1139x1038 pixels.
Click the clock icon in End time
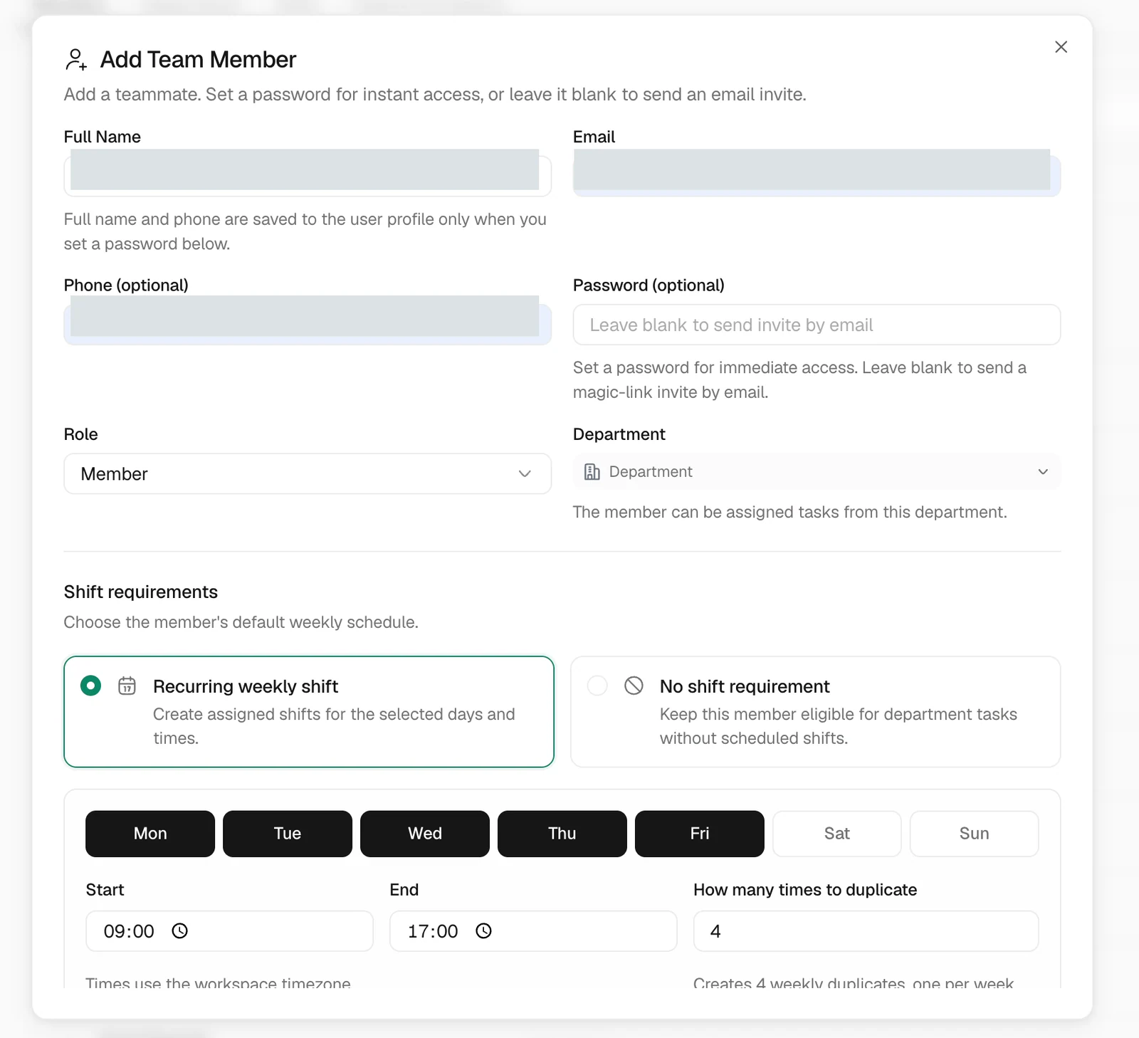click(x=484, y=930)
